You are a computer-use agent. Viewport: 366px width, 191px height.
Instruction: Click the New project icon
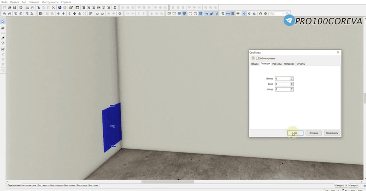[x=5, y=7]
